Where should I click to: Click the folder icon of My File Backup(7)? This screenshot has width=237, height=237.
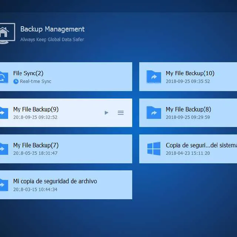(x=3, y=148)
